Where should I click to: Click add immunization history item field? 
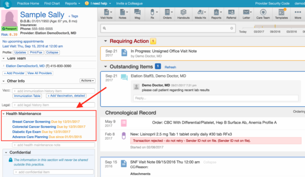pos(54,91)
